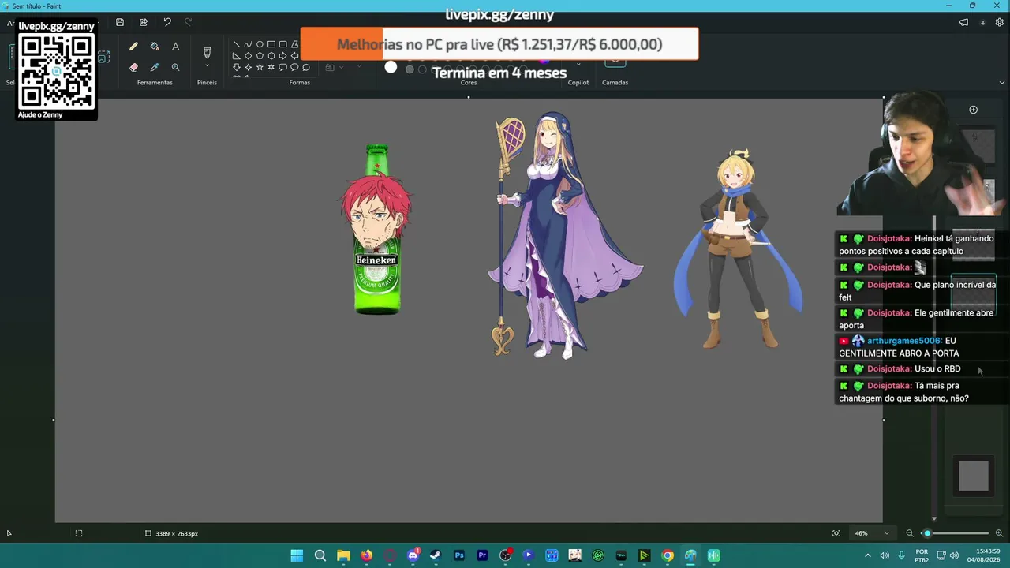Open Premiere Pro from the taskbar

coord(482,555)
